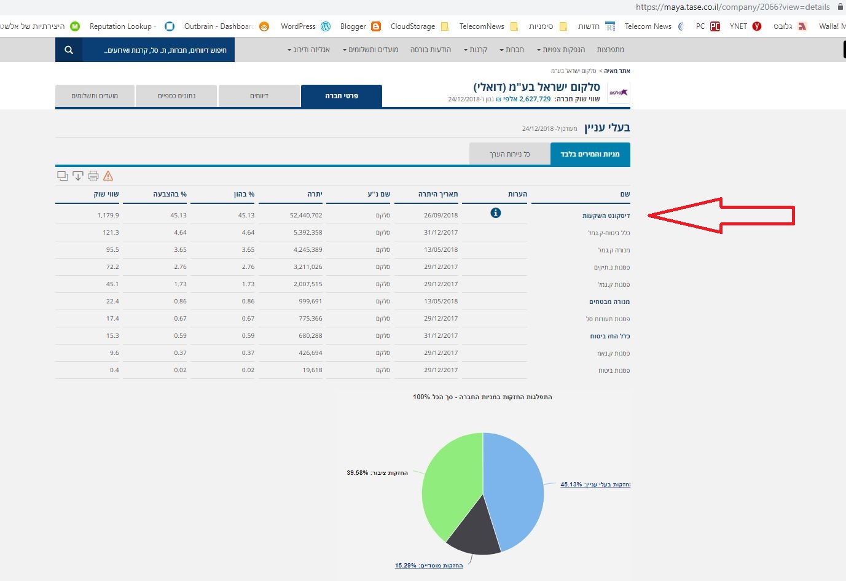Sort table by the תאריך היתרה column header
The height and width of the screenshot is (581, 846).
pos(438,194)
